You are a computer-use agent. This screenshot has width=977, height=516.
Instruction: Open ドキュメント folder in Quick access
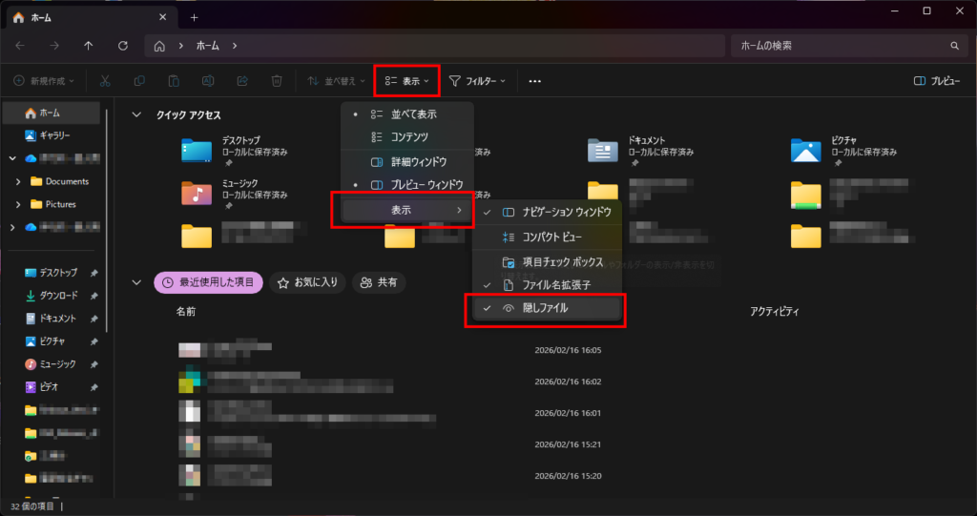(x=640, y=150)
